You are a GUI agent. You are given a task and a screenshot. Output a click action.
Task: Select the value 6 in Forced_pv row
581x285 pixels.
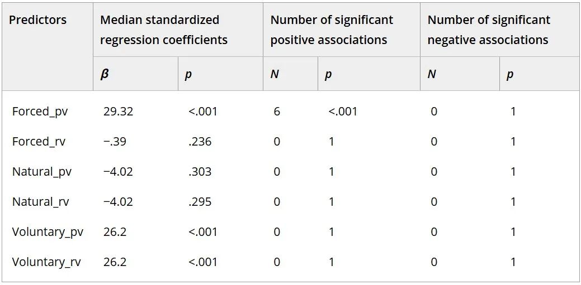point(277,112)
